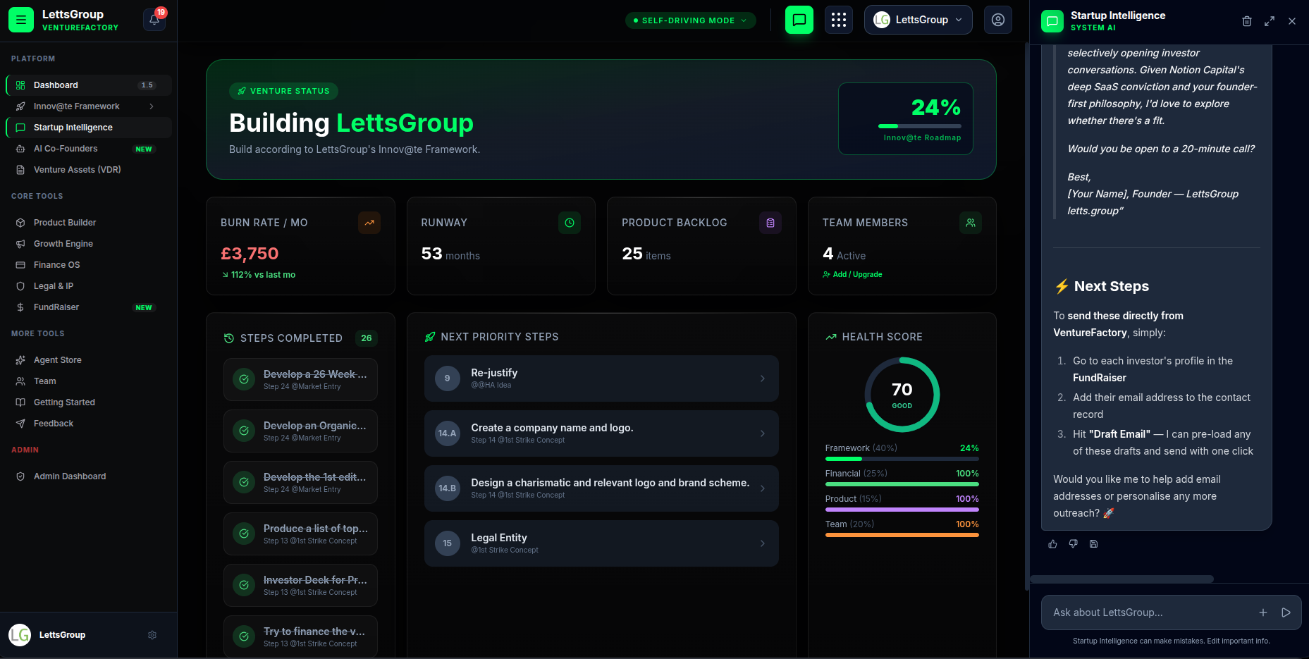Open Admin Dashboard

tap(89, 476)
